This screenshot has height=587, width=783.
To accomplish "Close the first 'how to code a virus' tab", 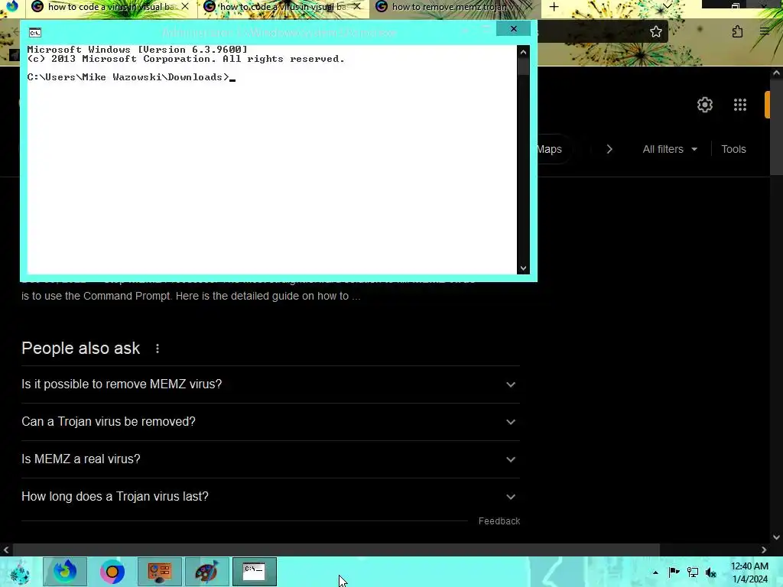I will [x=185, y=7].
